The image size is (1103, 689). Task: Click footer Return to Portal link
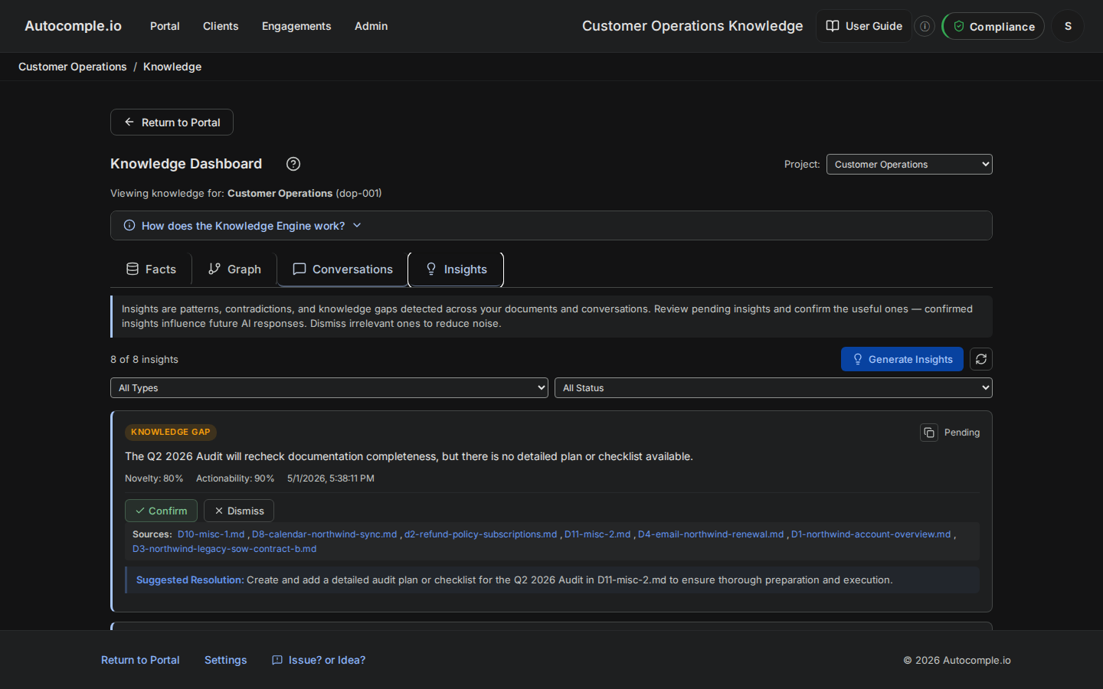[x=140, y=660]
